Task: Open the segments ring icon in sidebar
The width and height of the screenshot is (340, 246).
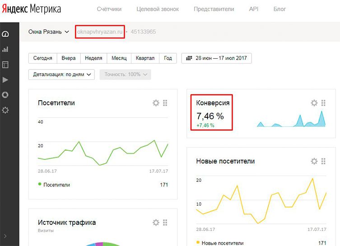Action: click(x=5, y=95)
